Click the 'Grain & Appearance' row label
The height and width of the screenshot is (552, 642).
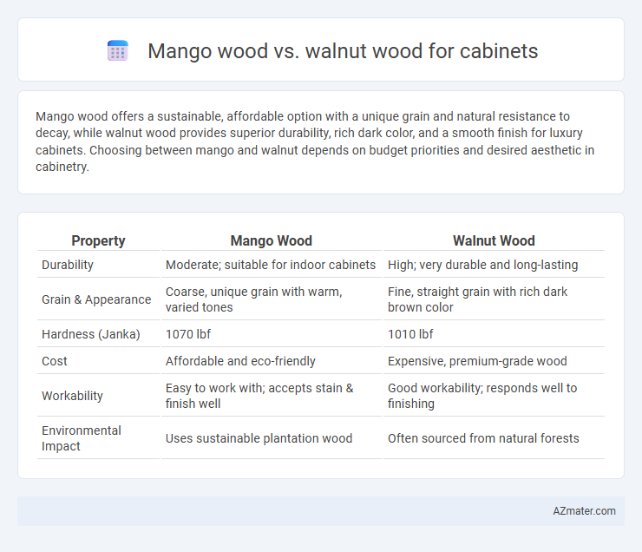point(96,299)
